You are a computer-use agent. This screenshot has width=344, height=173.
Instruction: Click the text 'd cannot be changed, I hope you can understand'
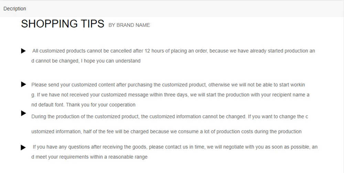coord(86,61)
